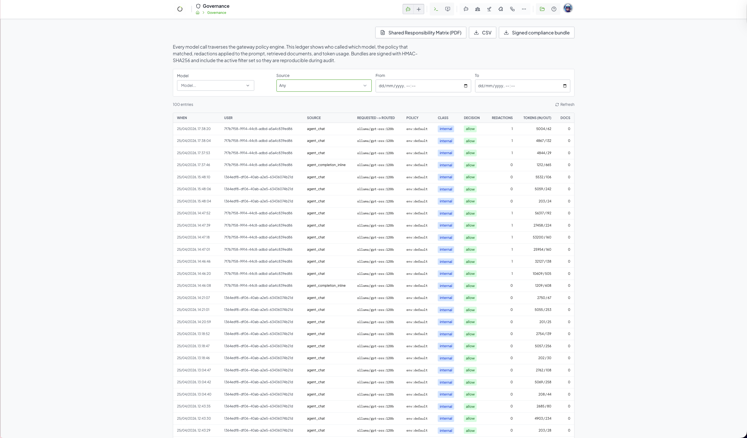
Task: Click the user ID in the 15:48:10 row
Action: [258, 177]
